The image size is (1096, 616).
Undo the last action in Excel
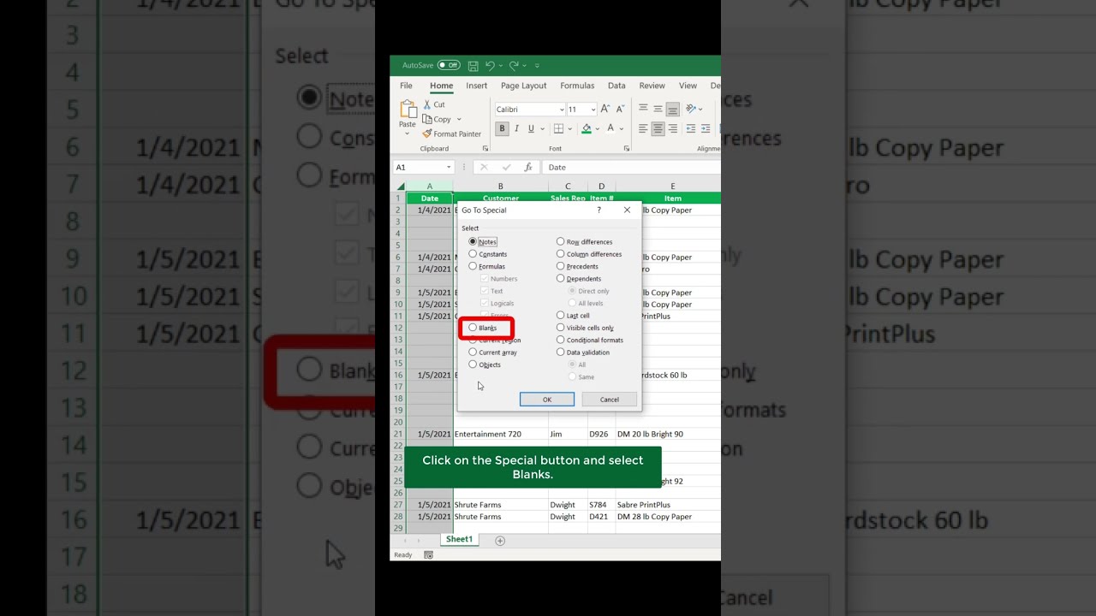pyautogui.click(x=490, y=66)
